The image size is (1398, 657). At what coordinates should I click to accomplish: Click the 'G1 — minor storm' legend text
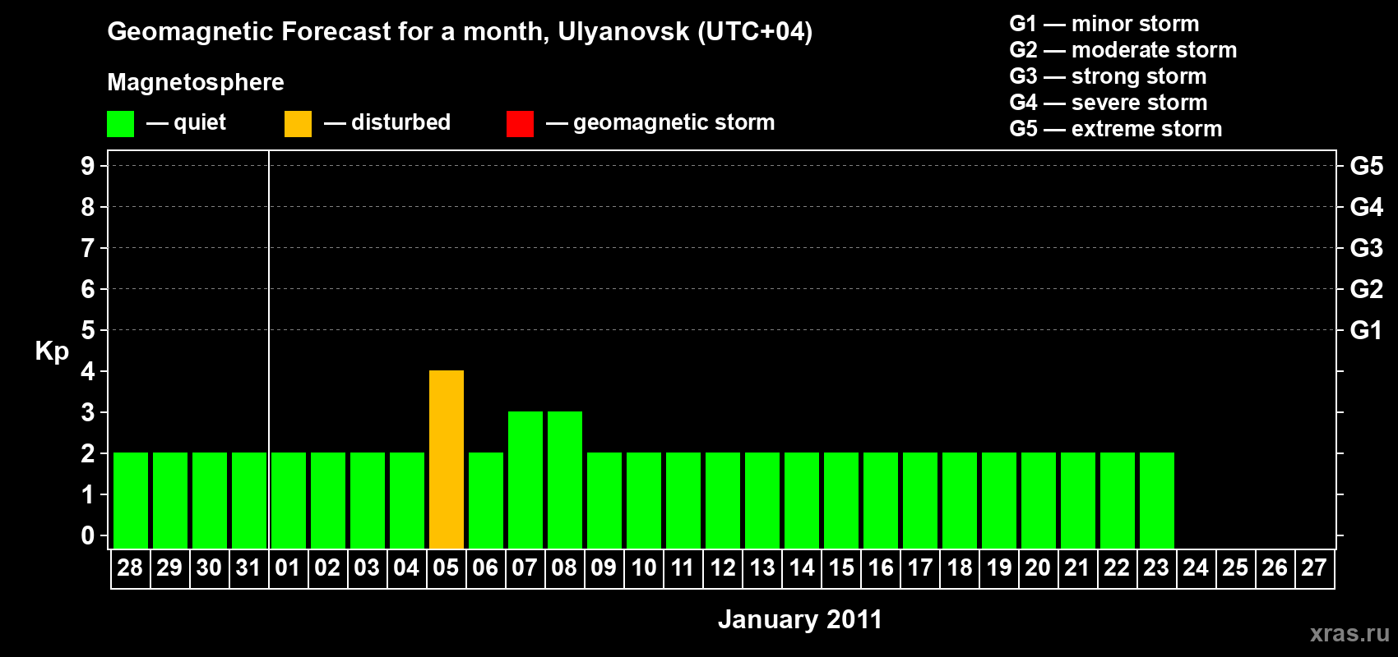tap(1104, 24)
